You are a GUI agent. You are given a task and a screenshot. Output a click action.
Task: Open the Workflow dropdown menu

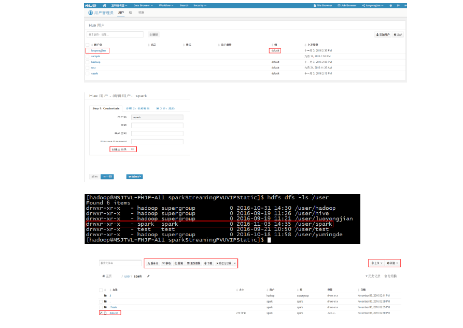tap(166, 6)
